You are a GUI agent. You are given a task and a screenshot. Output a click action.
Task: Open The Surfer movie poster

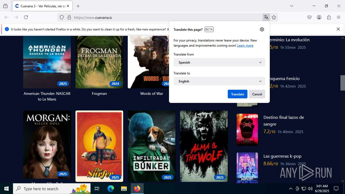pyautogui.click(x=99, y=146)
